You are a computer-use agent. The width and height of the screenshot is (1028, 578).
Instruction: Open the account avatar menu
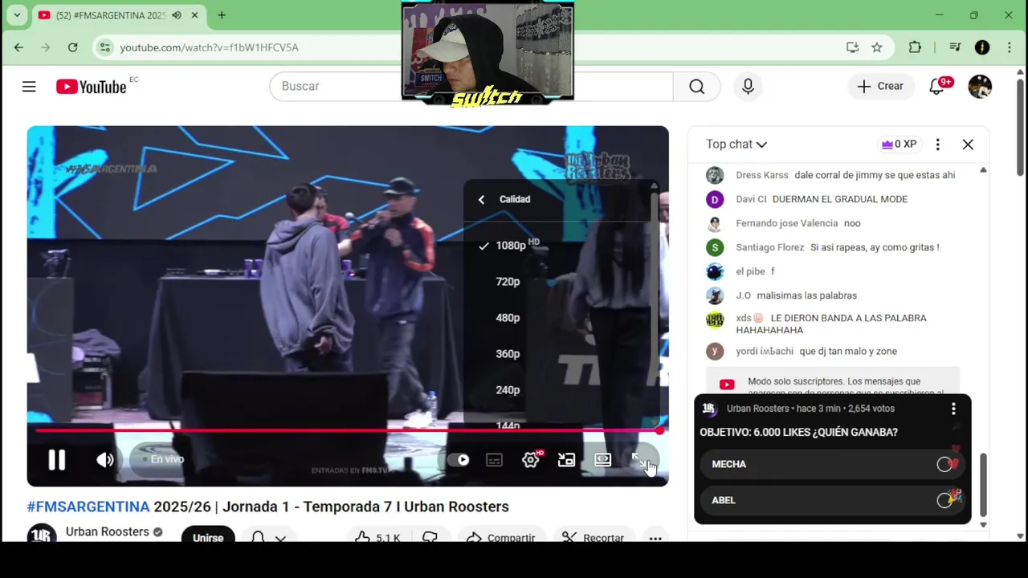(x=980, y=86)
